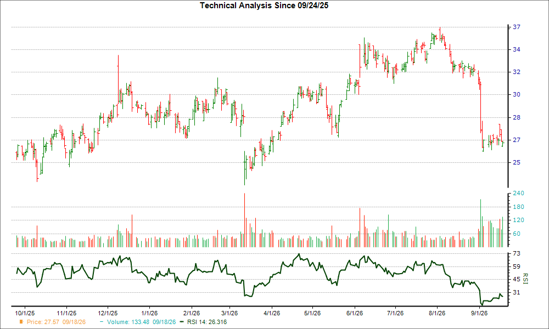
Task: Click RSI axis value 31
Action: [x=517, y=292]
